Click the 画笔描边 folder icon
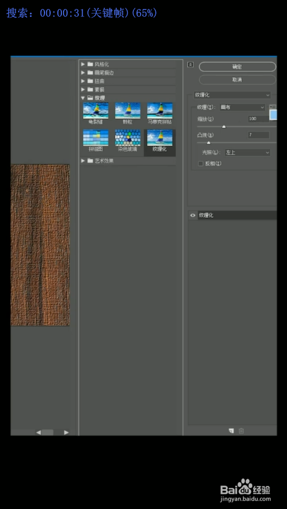Screen dimensions: 287x509 (90, 73)
